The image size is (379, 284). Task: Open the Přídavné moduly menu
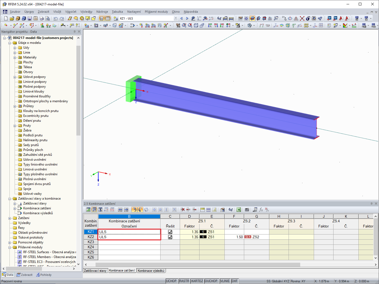tap(156, 12)
